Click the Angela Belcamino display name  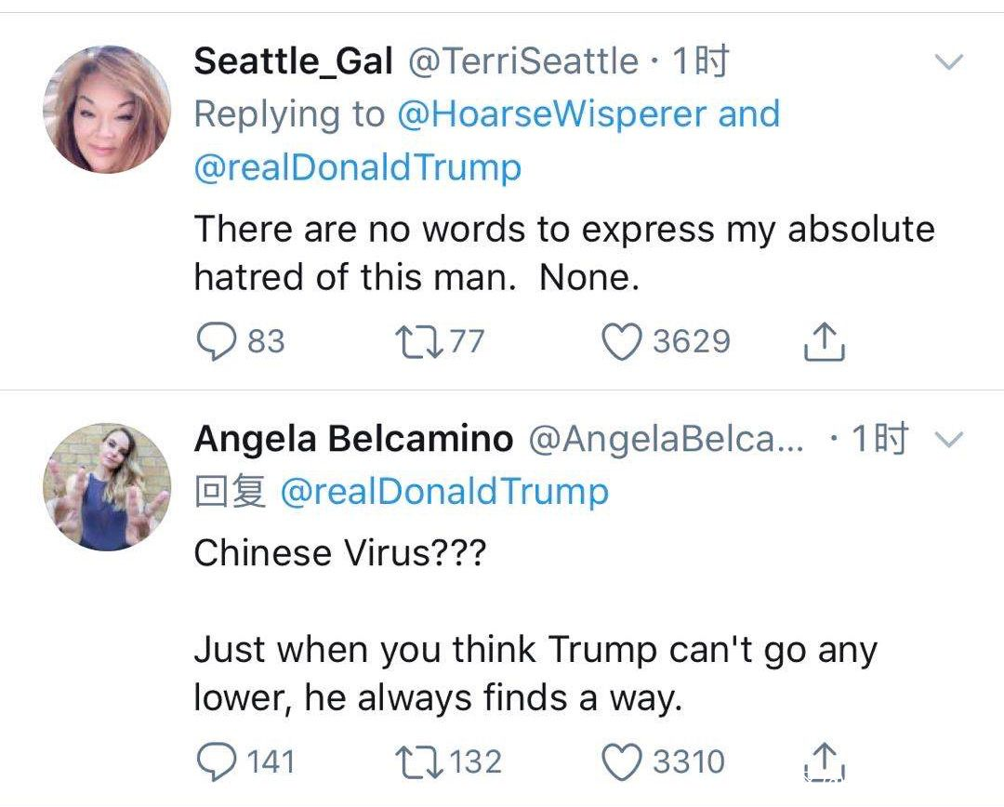pyautogui.click(x=353, y=439)
